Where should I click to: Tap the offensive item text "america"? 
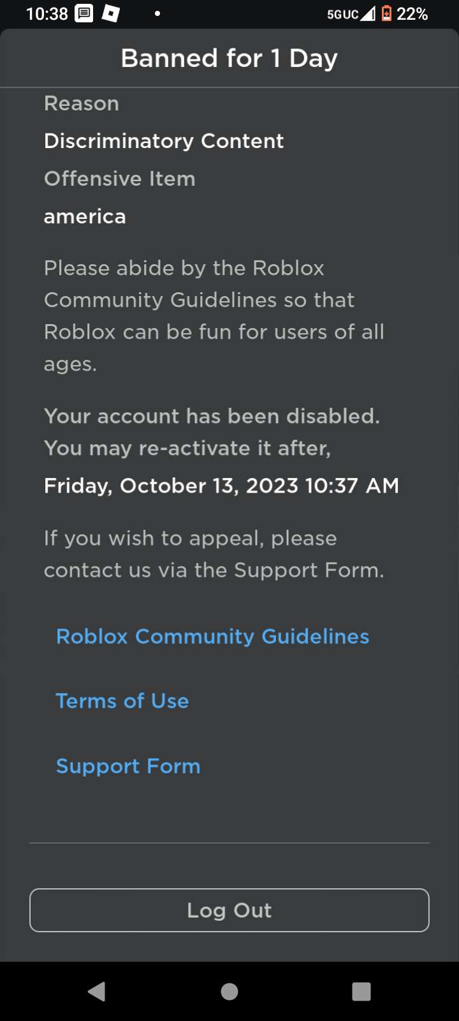coord(85,216)
